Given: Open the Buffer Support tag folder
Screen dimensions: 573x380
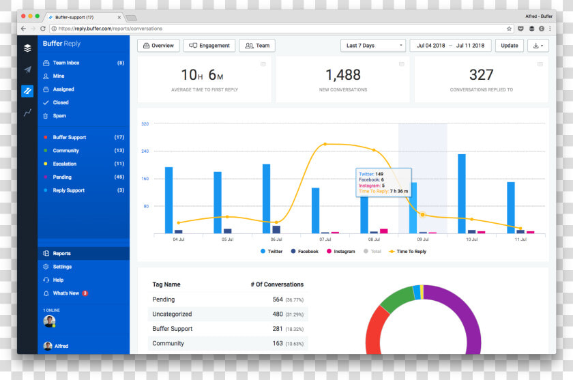Looking at the screenshot, I should (x=83, y=137).
